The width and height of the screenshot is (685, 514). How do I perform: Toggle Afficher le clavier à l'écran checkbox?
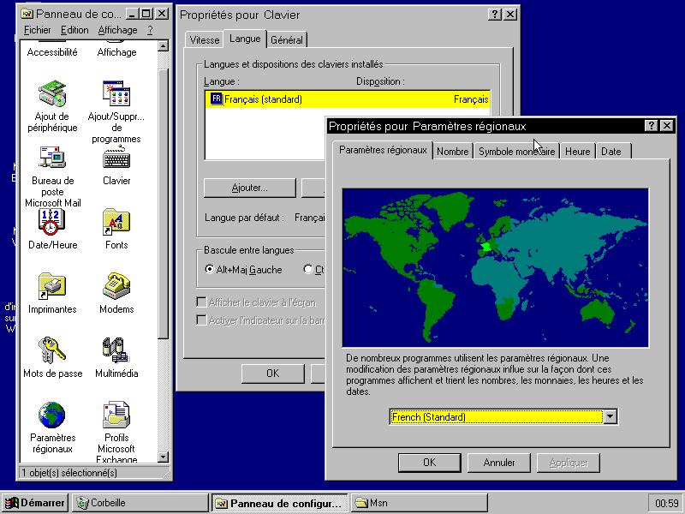201,302
